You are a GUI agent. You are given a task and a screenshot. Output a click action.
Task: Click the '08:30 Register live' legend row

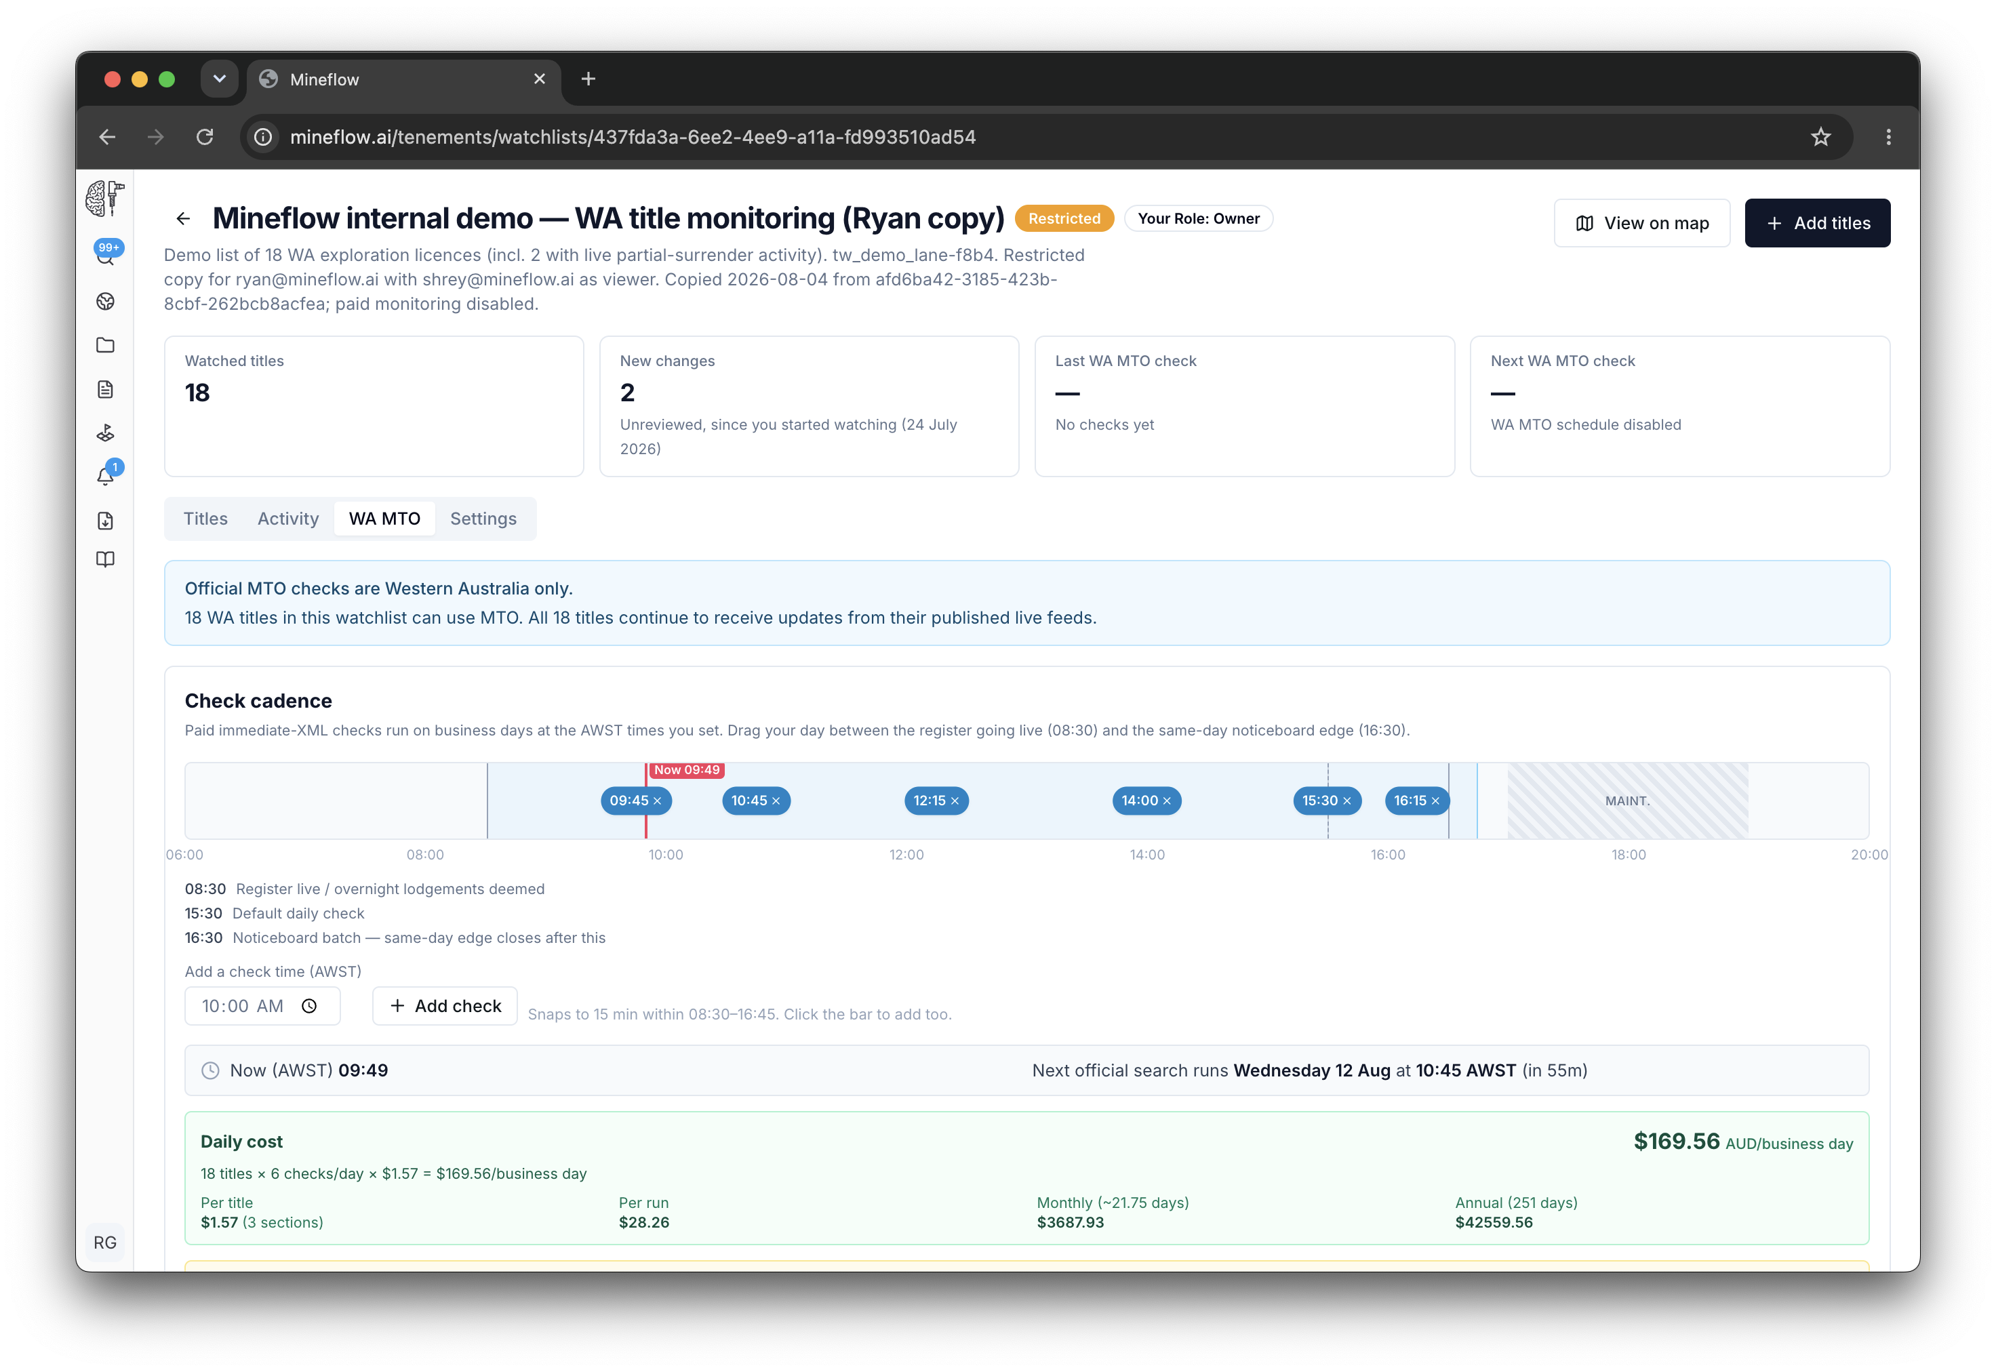[x=365, y=889]
